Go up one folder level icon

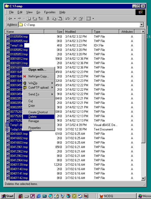pyautogui.click(x=29, y=19)
